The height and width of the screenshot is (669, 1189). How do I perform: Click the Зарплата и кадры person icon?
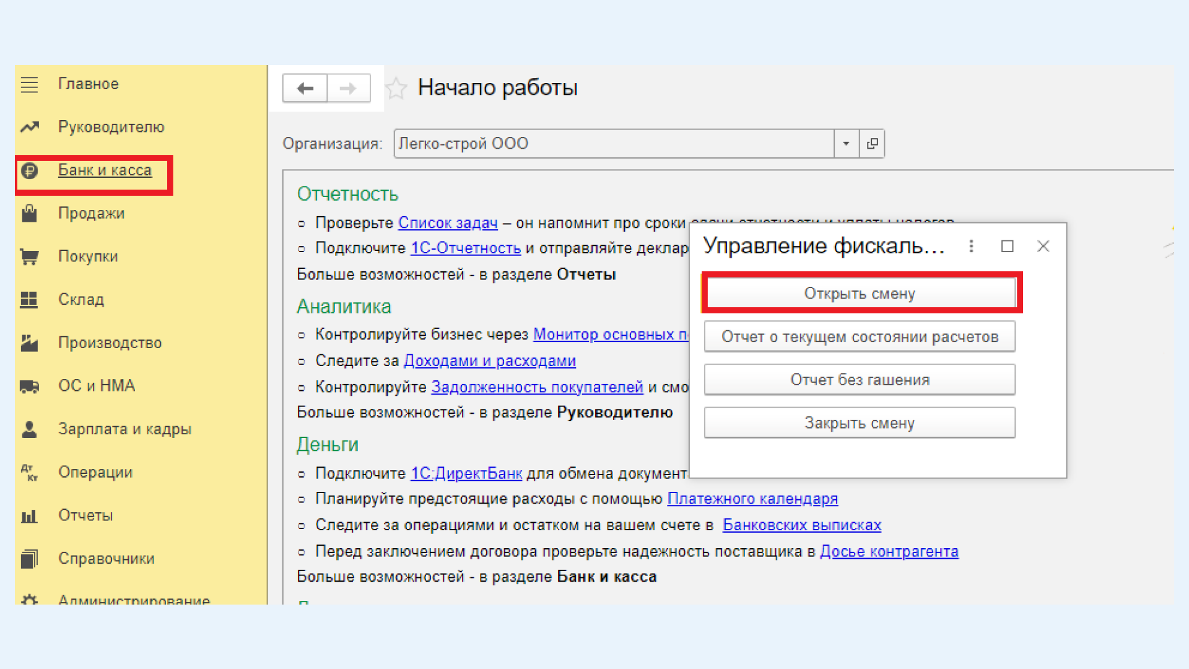click(29, 429)
